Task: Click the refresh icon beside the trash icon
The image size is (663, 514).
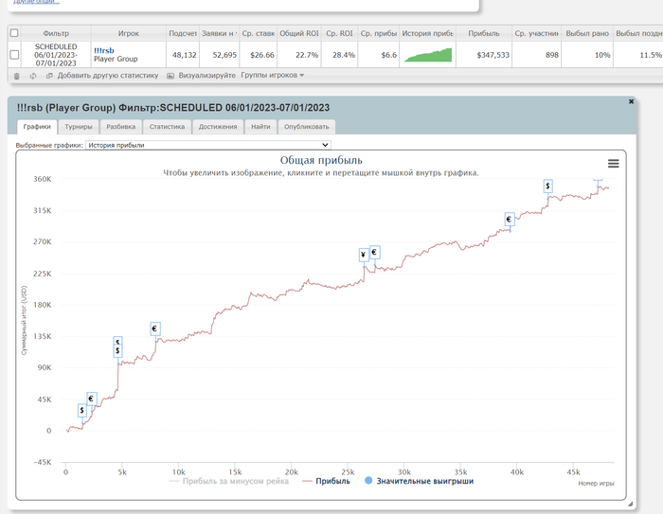Action: pos(33,76)
